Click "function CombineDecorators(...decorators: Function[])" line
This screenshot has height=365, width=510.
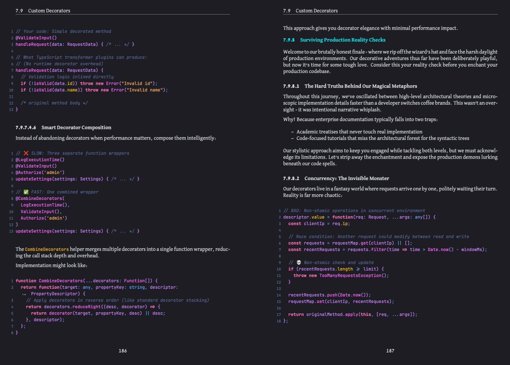(x=86, y=281)
